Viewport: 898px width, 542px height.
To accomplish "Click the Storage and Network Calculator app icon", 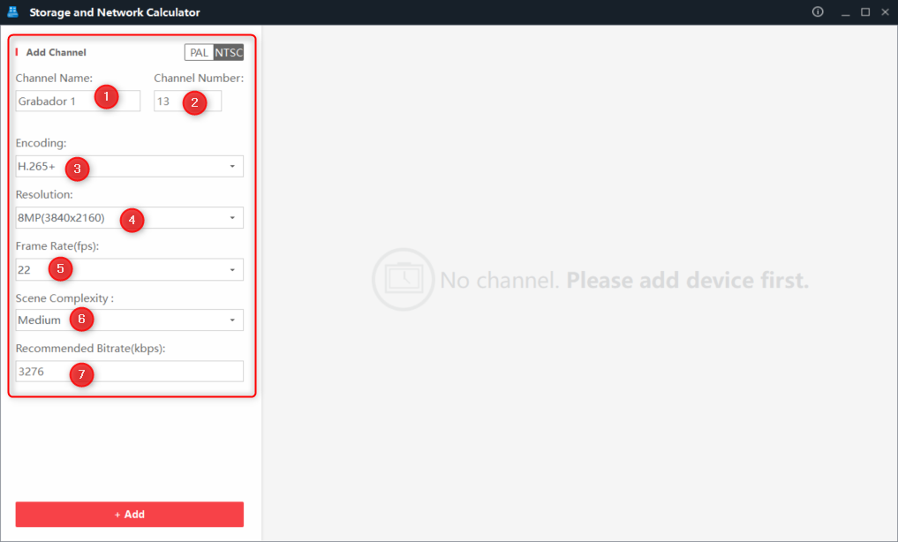I will [x=12, y=12].
